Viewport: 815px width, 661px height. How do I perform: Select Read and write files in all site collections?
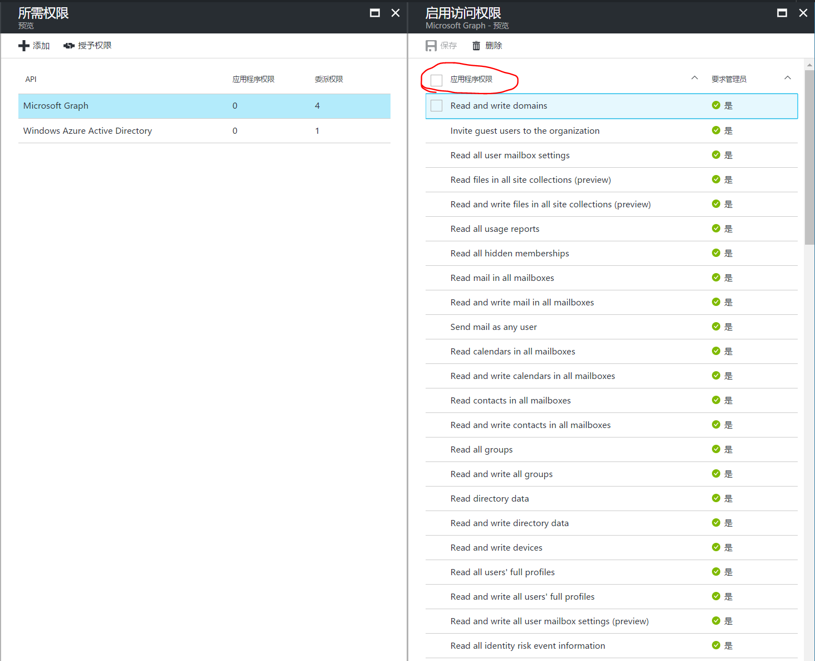pos(612,204)
